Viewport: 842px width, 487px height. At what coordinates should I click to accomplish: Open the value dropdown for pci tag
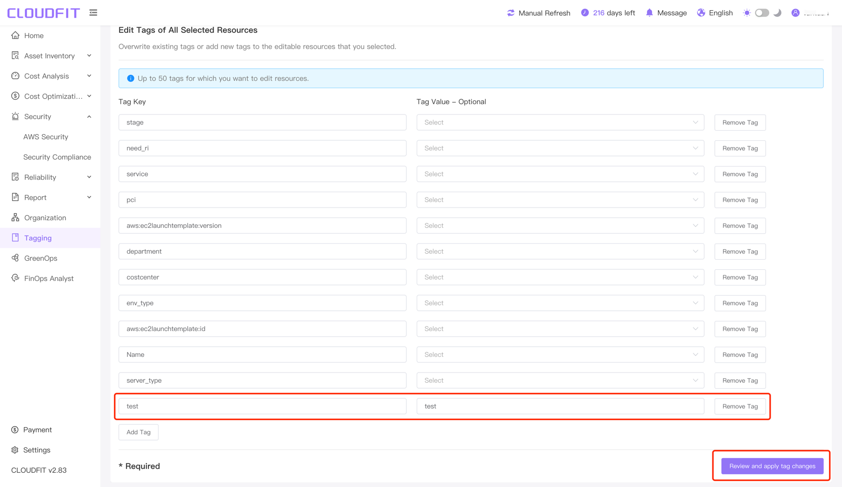click(560, 200)
